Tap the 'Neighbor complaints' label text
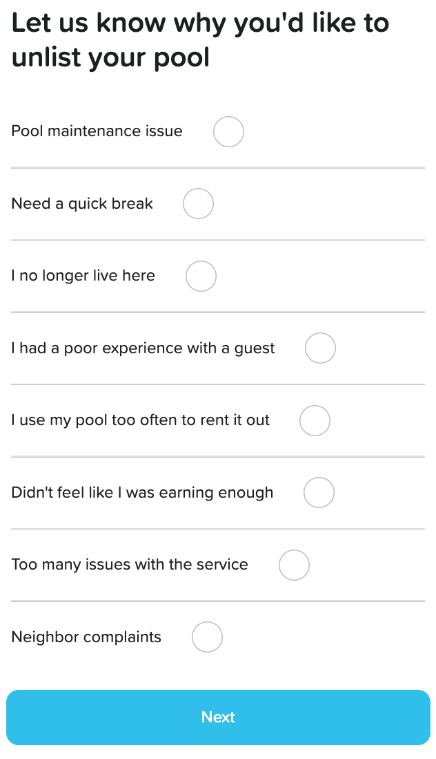The image size is (436, 759). pyautogui.click(x=86, y=637)
